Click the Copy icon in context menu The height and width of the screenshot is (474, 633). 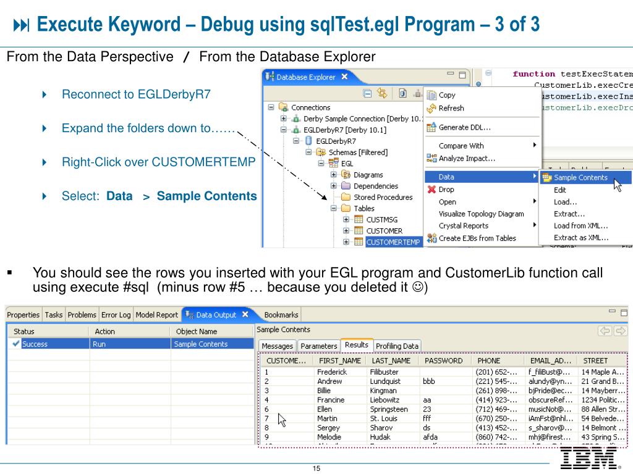(431, 95)
